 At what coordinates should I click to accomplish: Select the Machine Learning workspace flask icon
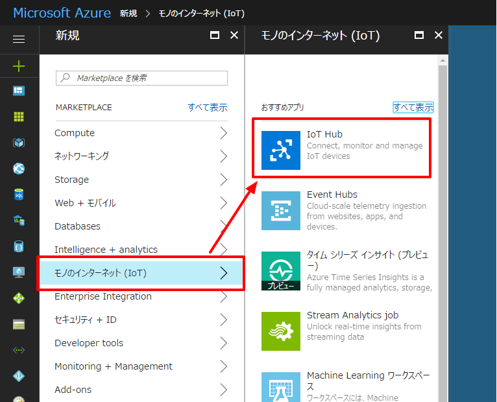click(x=281, y=387)
